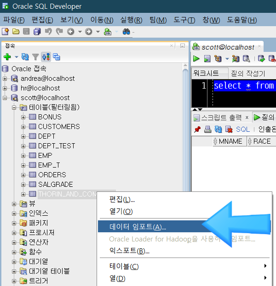Minimize the 접속 panel
The height and width of the screenshot is (286, 276).
(183, 46)
